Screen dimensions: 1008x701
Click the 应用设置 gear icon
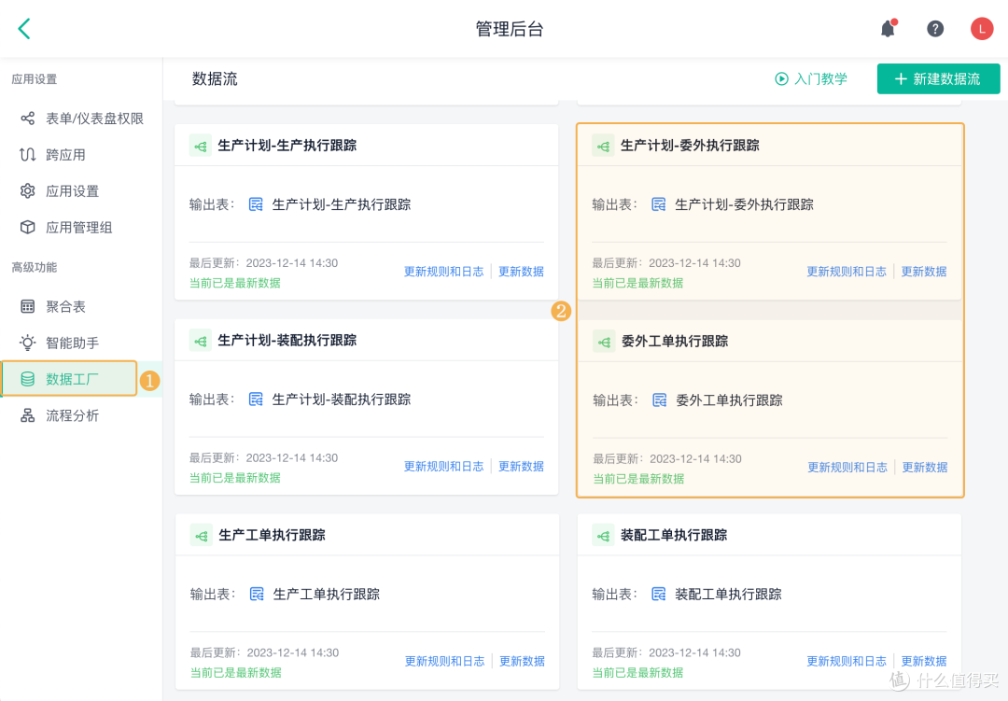28,191
